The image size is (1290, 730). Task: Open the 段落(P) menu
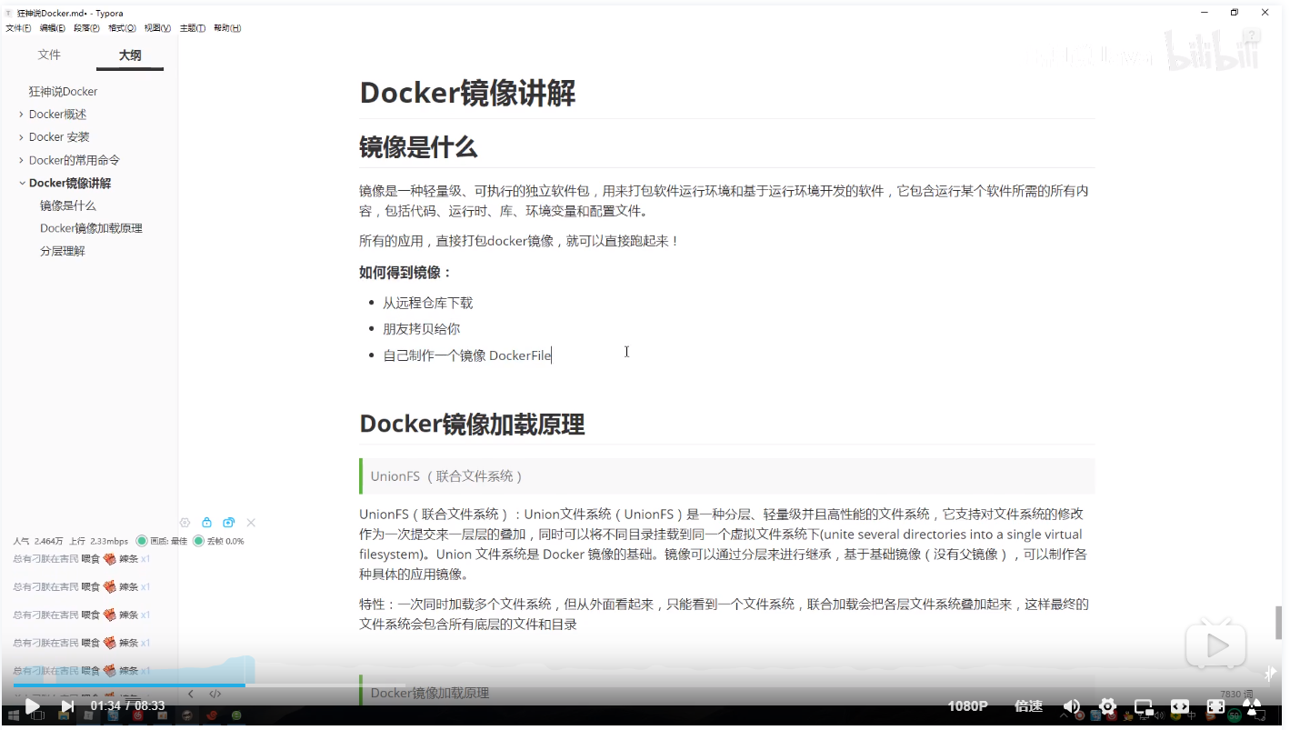87,28
